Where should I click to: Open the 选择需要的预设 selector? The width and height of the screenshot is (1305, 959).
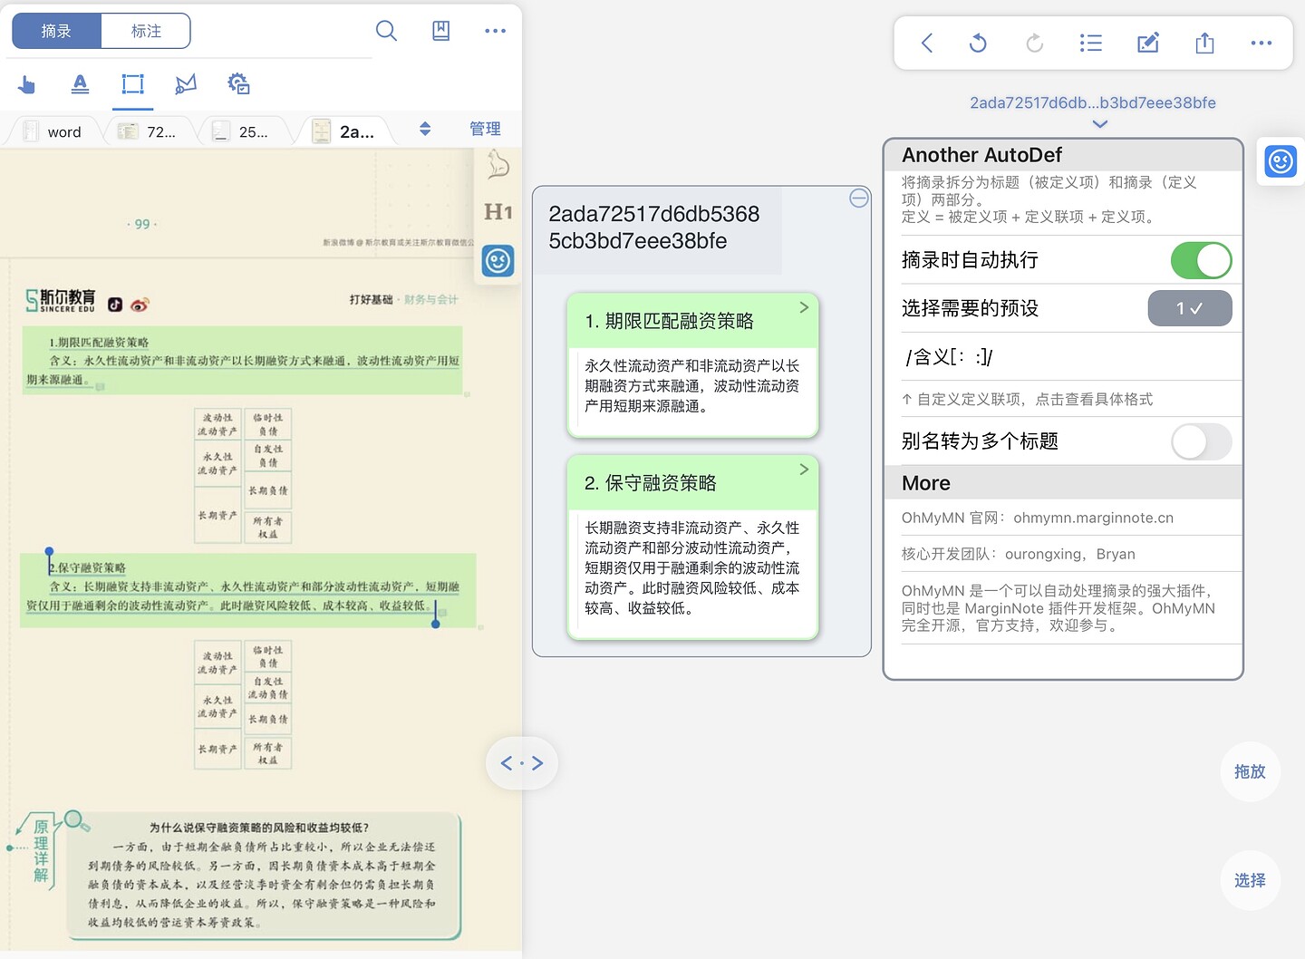pyautogui.click(x=1190, y=308)
